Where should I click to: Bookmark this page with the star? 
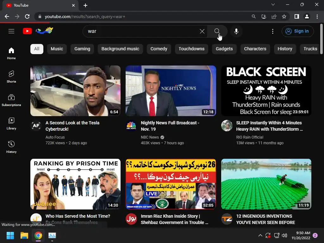tap(284, 16)
